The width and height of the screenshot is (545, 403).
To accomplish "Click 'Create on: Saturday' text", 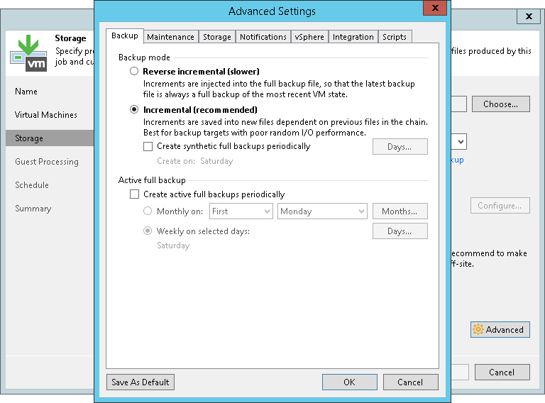I will tap(195, 161).
